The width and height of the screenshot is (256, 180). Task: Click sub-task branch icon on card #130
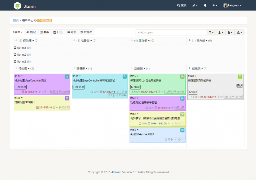point(40,92)
